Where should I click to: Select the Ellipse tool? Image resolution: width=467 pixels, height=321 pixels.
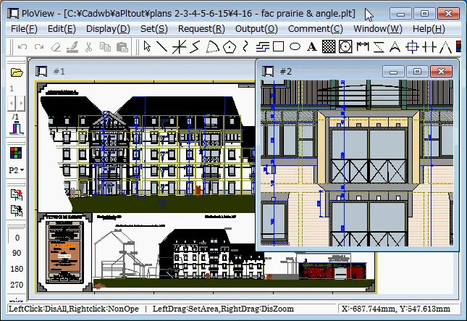coord(295,47)
